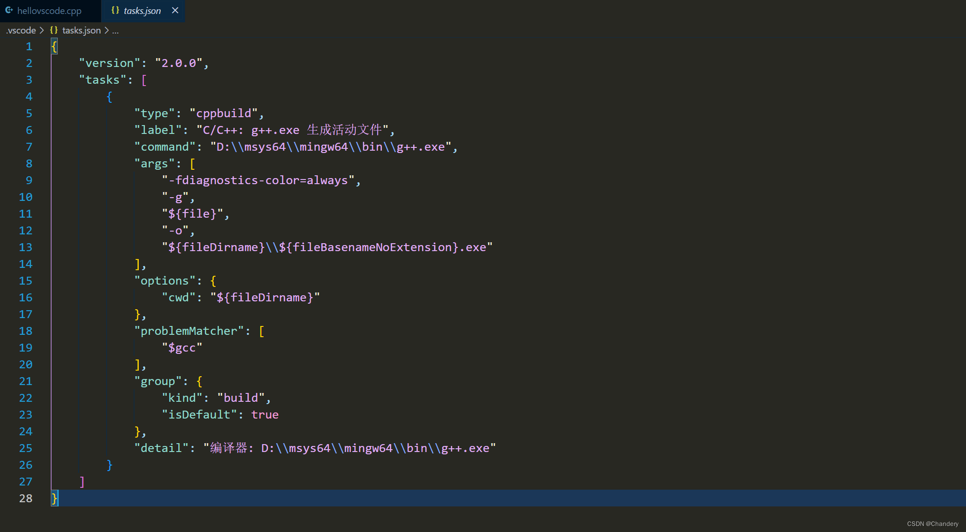Place cursor on "version" key
The image size is (966, 532).
coord(109,63)
